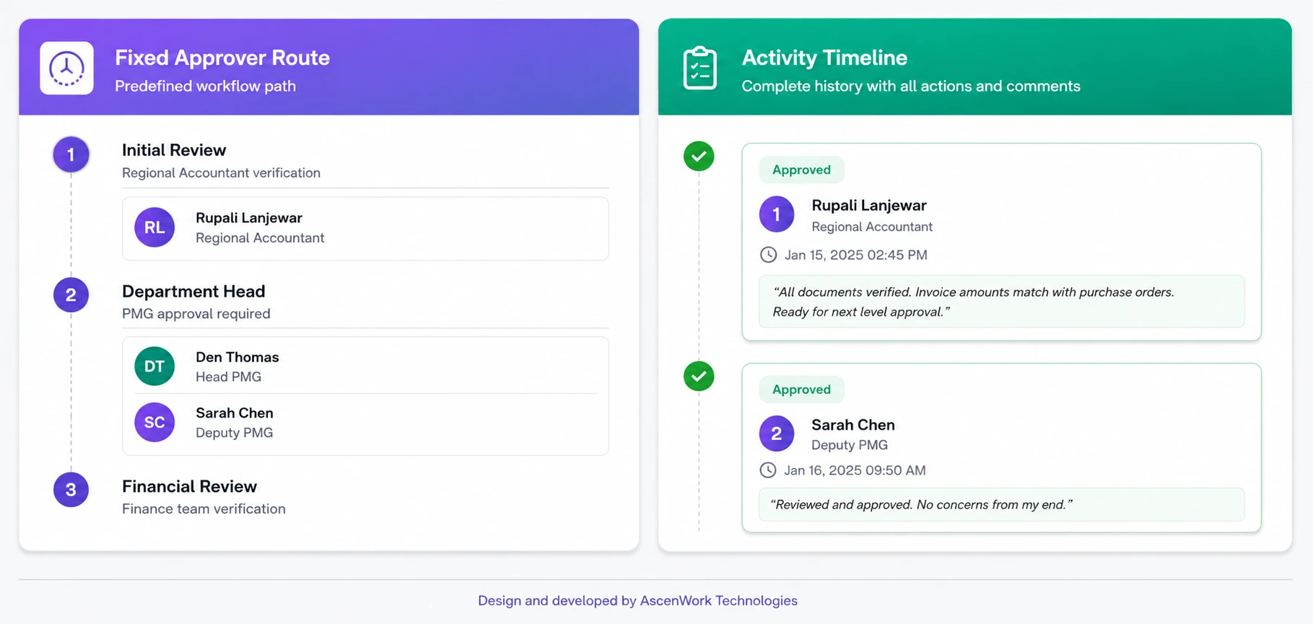1313x624 pixels.
Task: Click 'Predefined workflow path' subtitle
Action: tap(206, 86)
